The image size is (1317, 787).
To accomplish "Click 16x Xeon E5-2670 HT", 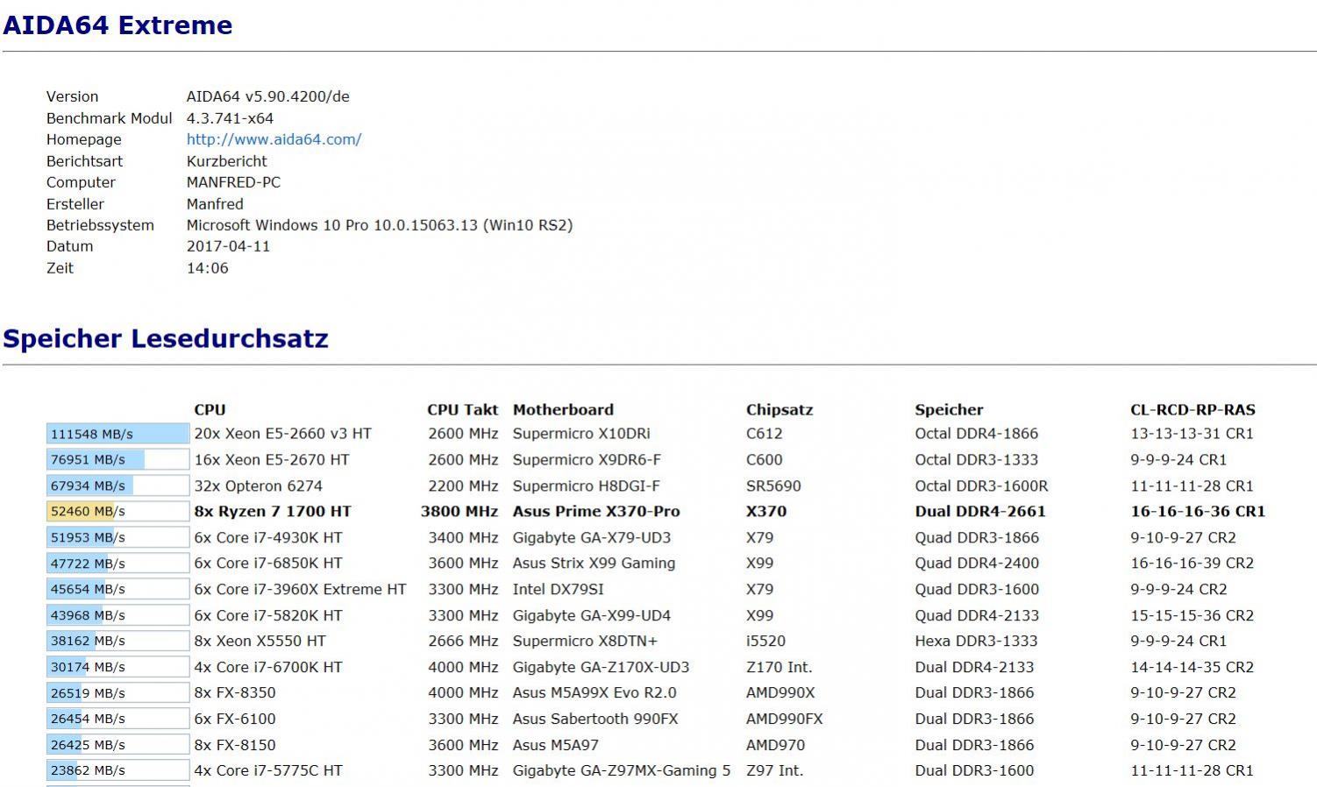I will coord(271,459).
